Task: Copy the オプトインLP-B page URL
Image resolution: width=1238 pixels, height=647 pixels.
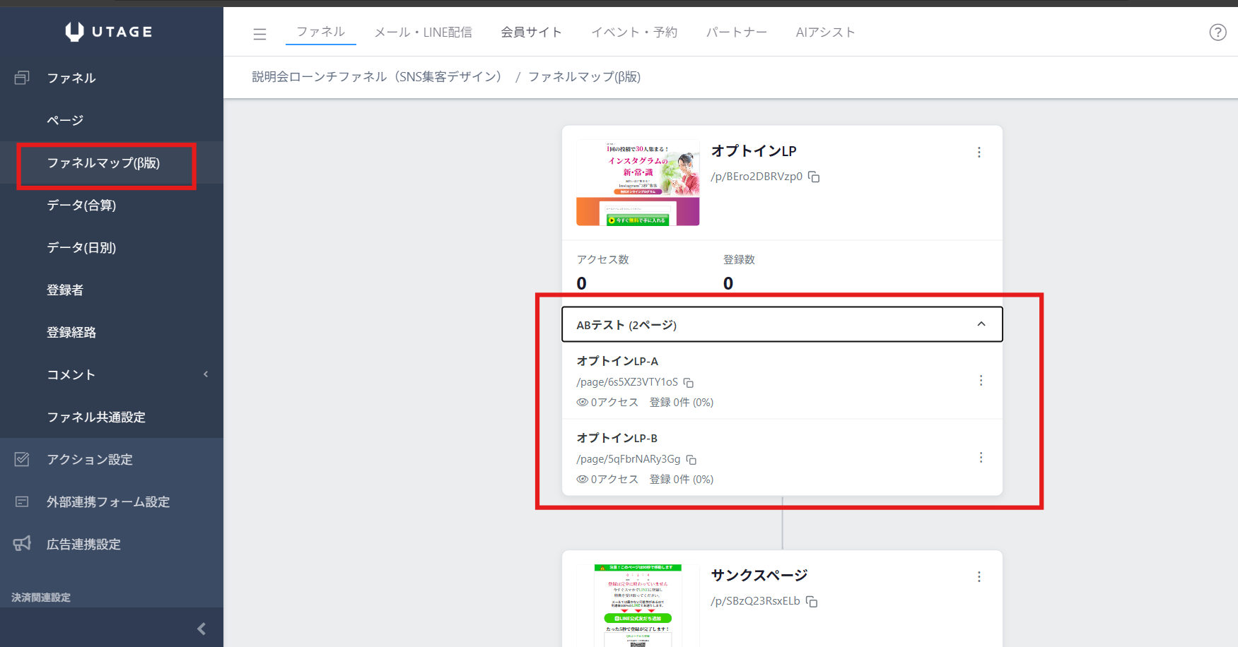Action: click(691, 460)
